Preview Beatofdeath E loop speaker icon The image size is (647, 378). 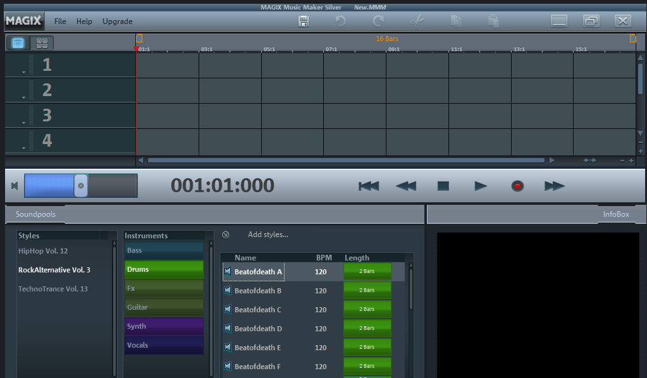coord(227,347)
